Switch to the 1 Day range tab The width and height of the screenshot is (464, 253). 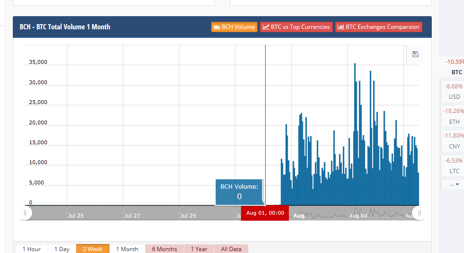[x=62, y=249]
